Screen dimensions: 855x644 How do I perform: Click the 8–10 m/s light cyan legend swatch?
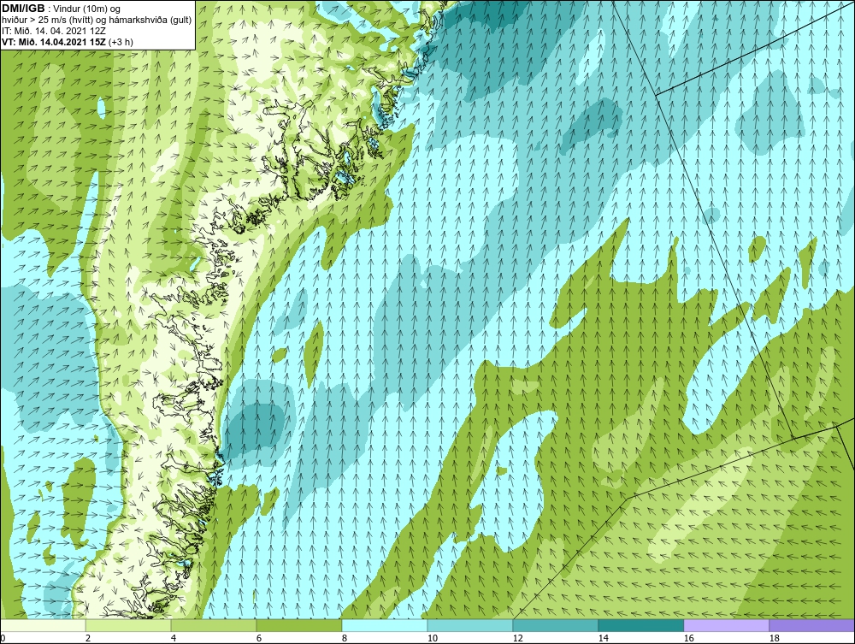[385, 626]
